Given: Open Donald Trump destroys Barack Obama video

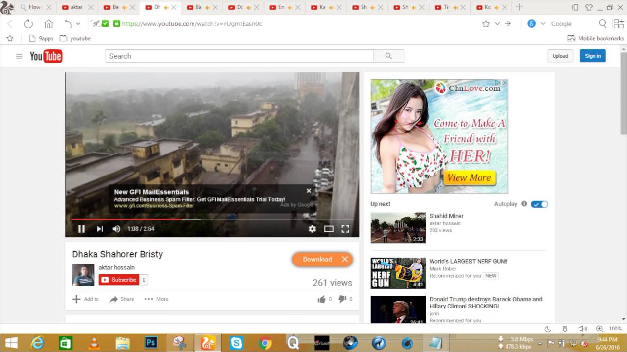Looking at the screenshot, I should [486, 303].
